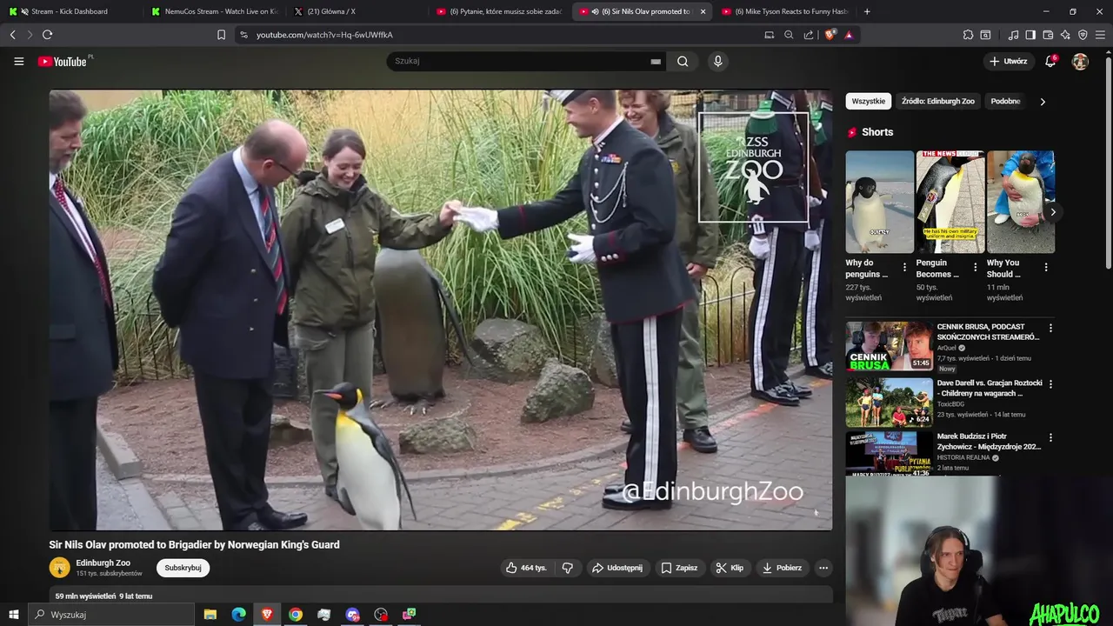Open Edinburgh Zoo channel avatar
1113x626 pixels.
tap(59, 568)
